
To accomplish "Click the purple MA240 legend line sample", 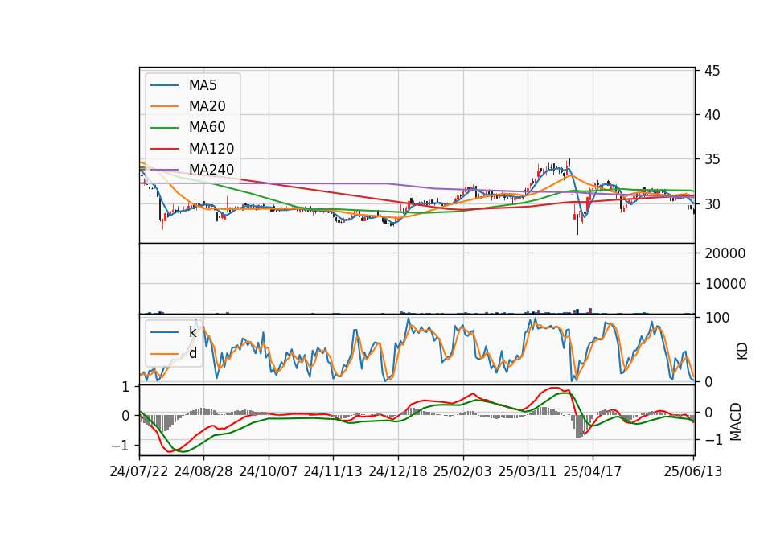I will pyautogui.click(x=164, y=170).
